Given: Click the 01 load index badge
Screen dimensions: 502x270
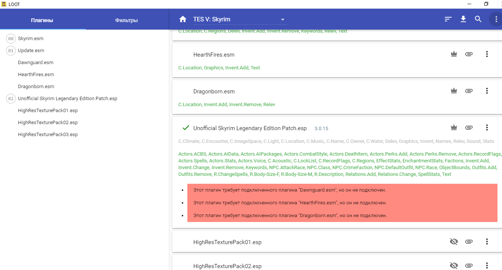Looking at the screenshot, I should click(x=11, y=51).
